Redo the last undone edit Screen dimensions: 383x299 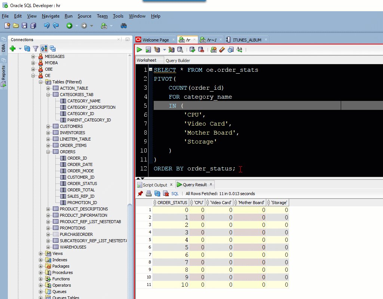click(56, 26)
